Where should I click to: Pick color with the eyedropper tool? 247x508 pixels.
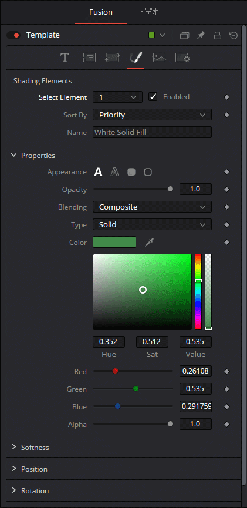[x=149, y=242]
